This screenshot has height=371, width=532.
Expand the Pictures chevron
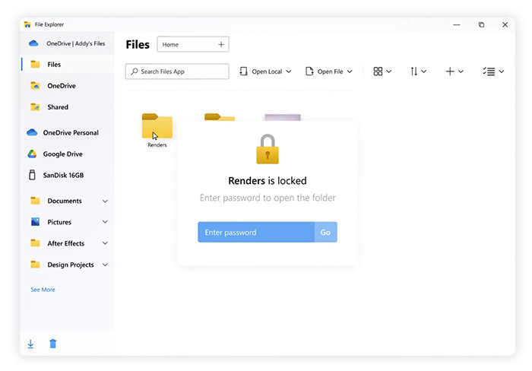click(x=105, y=222)
